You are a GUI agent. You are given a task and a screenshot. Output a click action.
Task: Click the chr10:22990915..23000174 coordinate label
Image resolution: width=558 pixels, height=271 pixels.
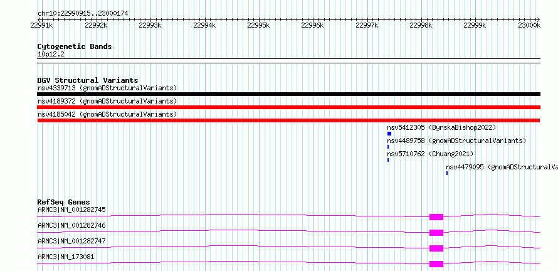pos(83,13)
